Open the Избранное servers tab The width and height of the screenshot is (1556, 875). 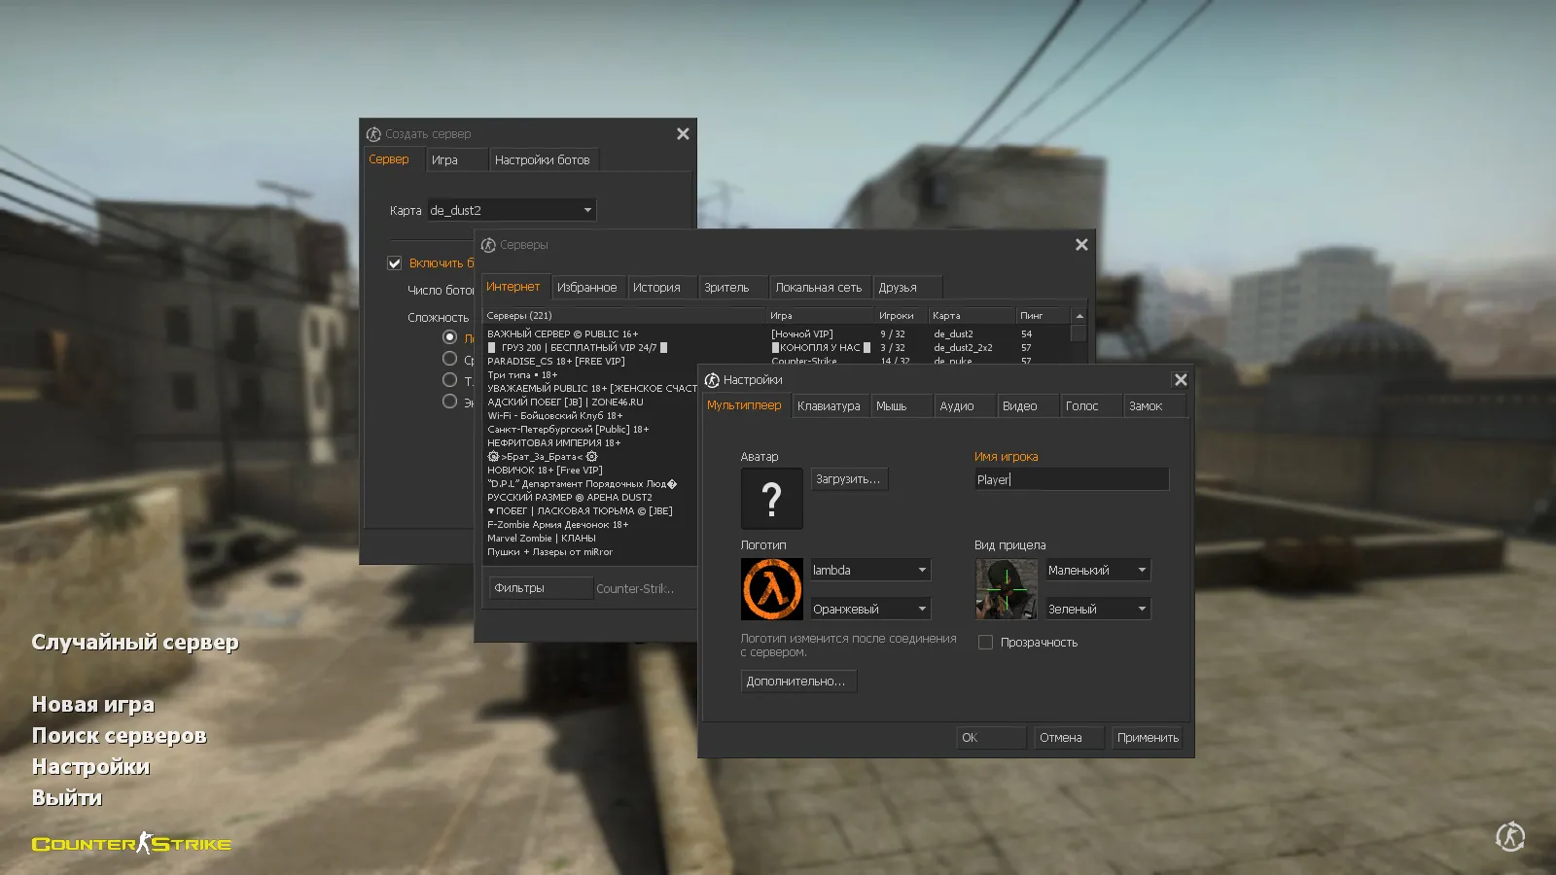tap(587, 286)
